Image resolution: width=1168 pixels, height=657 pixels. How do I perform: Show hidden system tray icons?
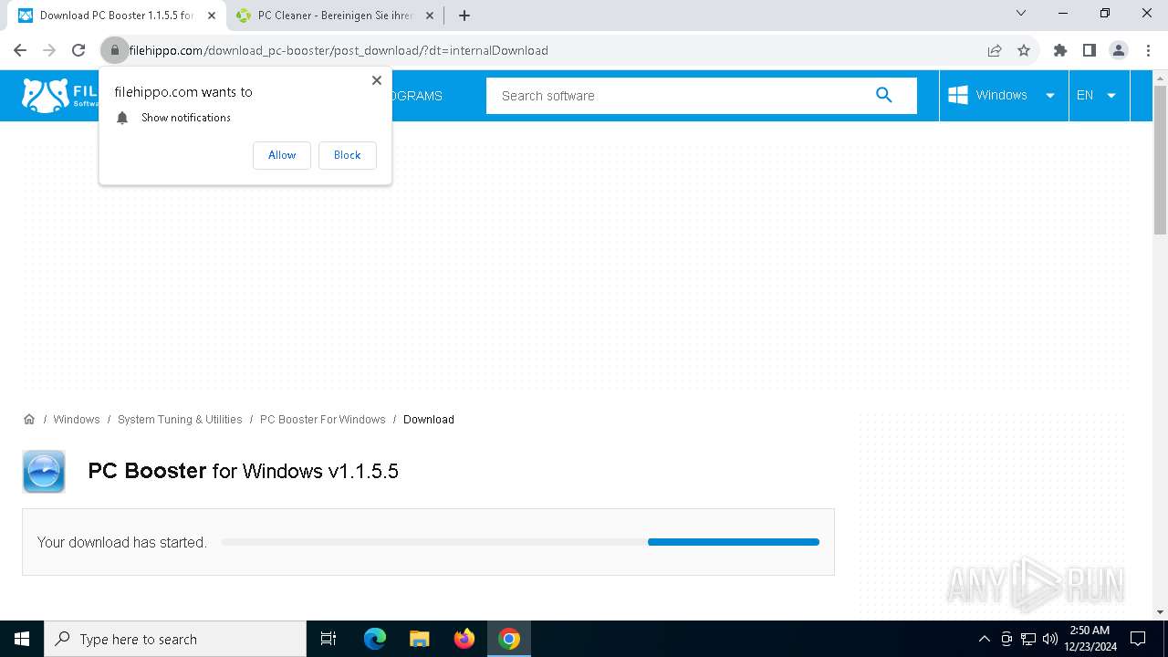tap(984, 639)
